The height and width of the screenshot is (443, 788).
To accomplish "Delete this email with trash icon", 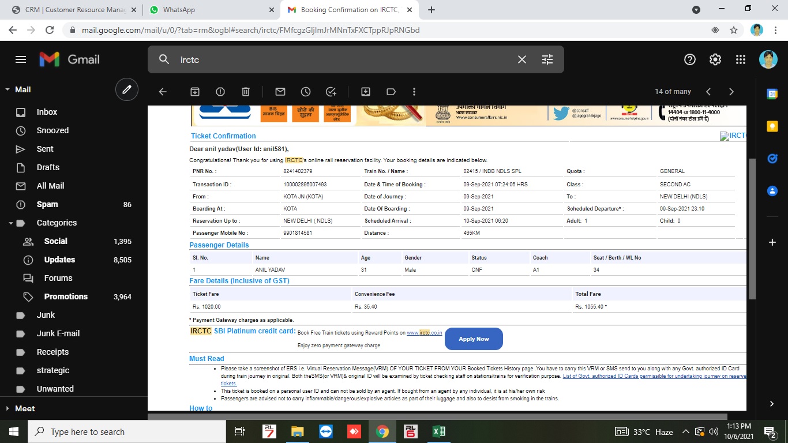I will 246,92.
